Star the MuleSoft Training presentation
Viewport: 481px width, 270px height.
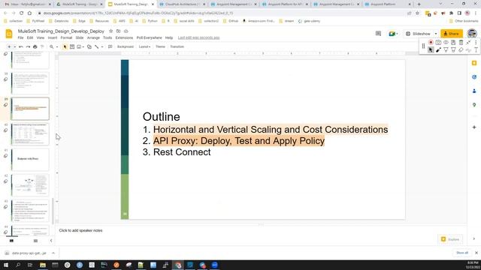pos(110,31)
